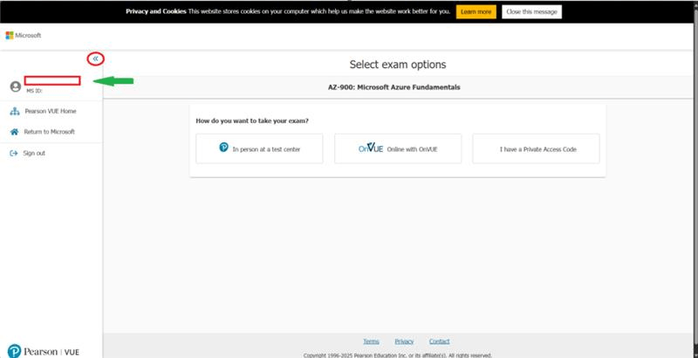Open the Terms link in footer
698x358 pixels.
(372, 341)
